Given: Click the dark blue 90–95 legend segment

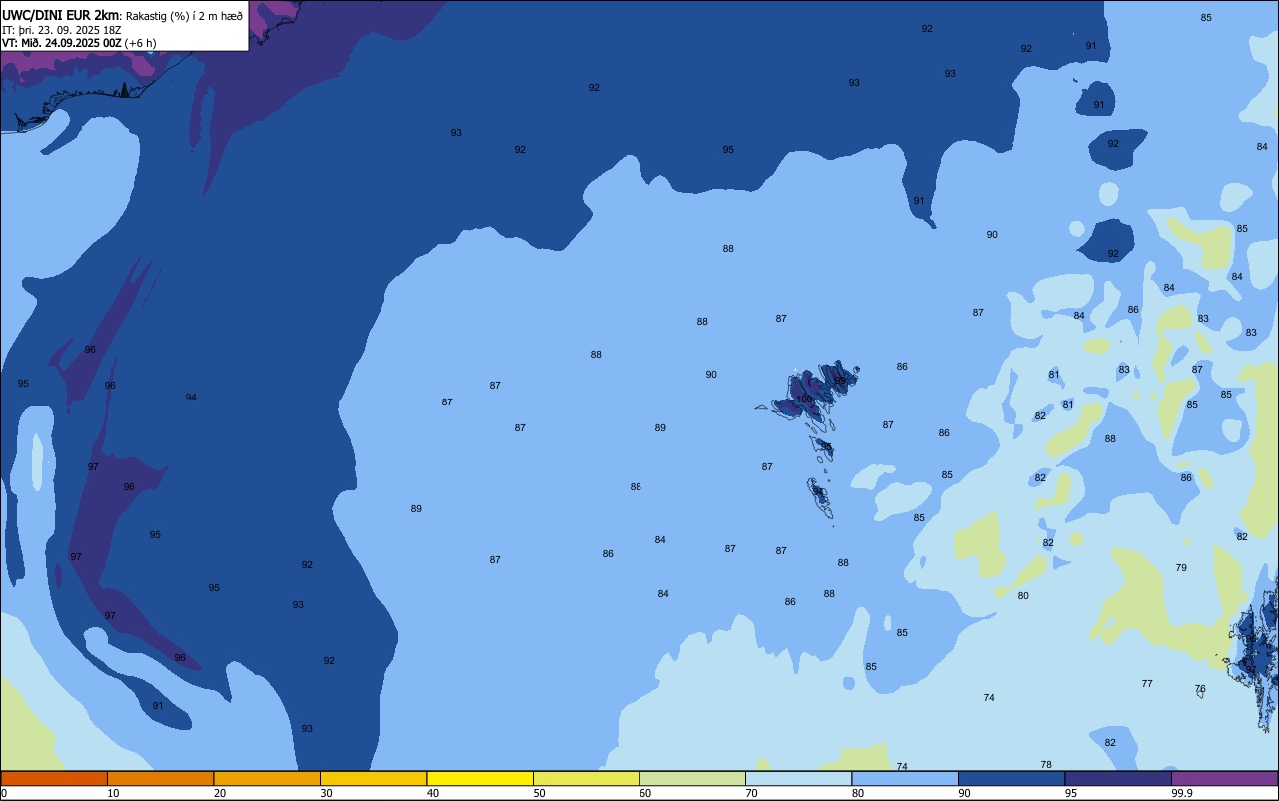Looking at the screenshot, I should pos(1011,778).
